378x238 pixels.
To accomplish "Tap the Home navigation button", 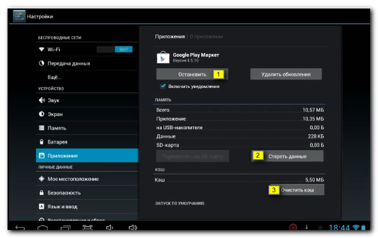I will click(43, 227).
